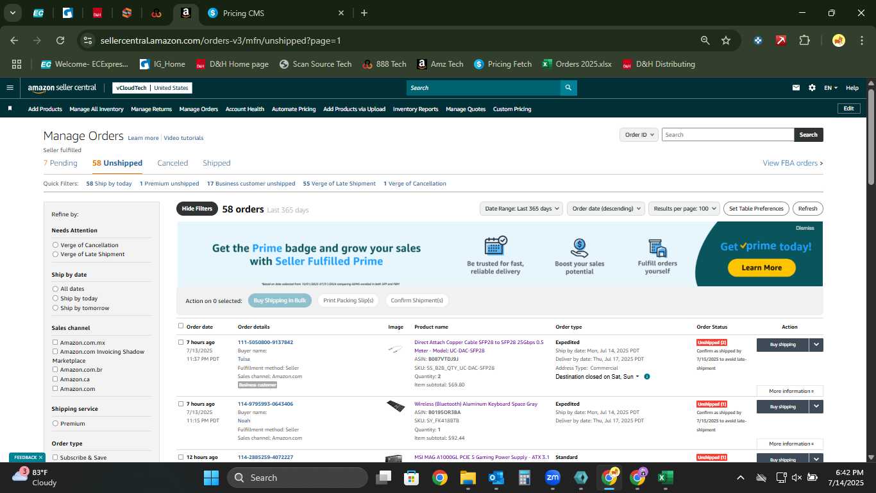
Task: Click the site information icon in address bar
Action: point(87,40)
